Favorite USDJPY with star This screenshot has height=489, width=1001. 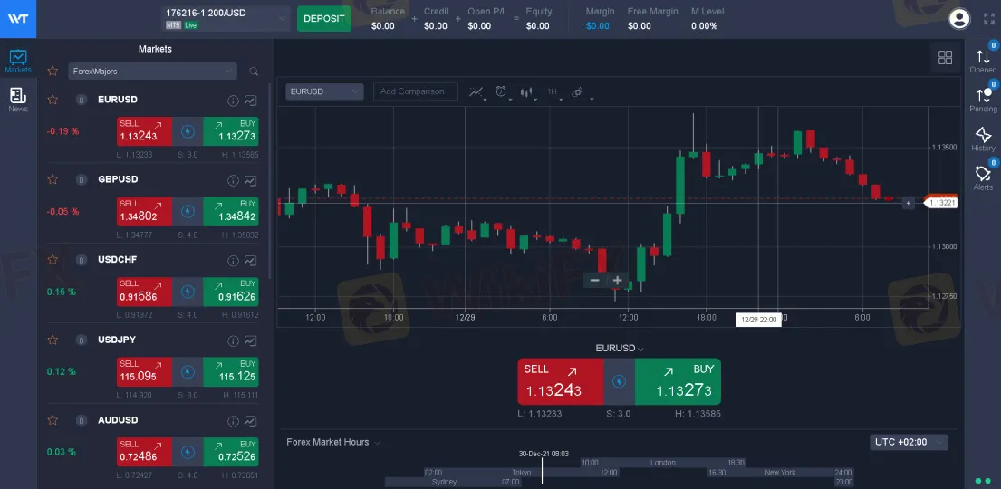tap(53, 340)
